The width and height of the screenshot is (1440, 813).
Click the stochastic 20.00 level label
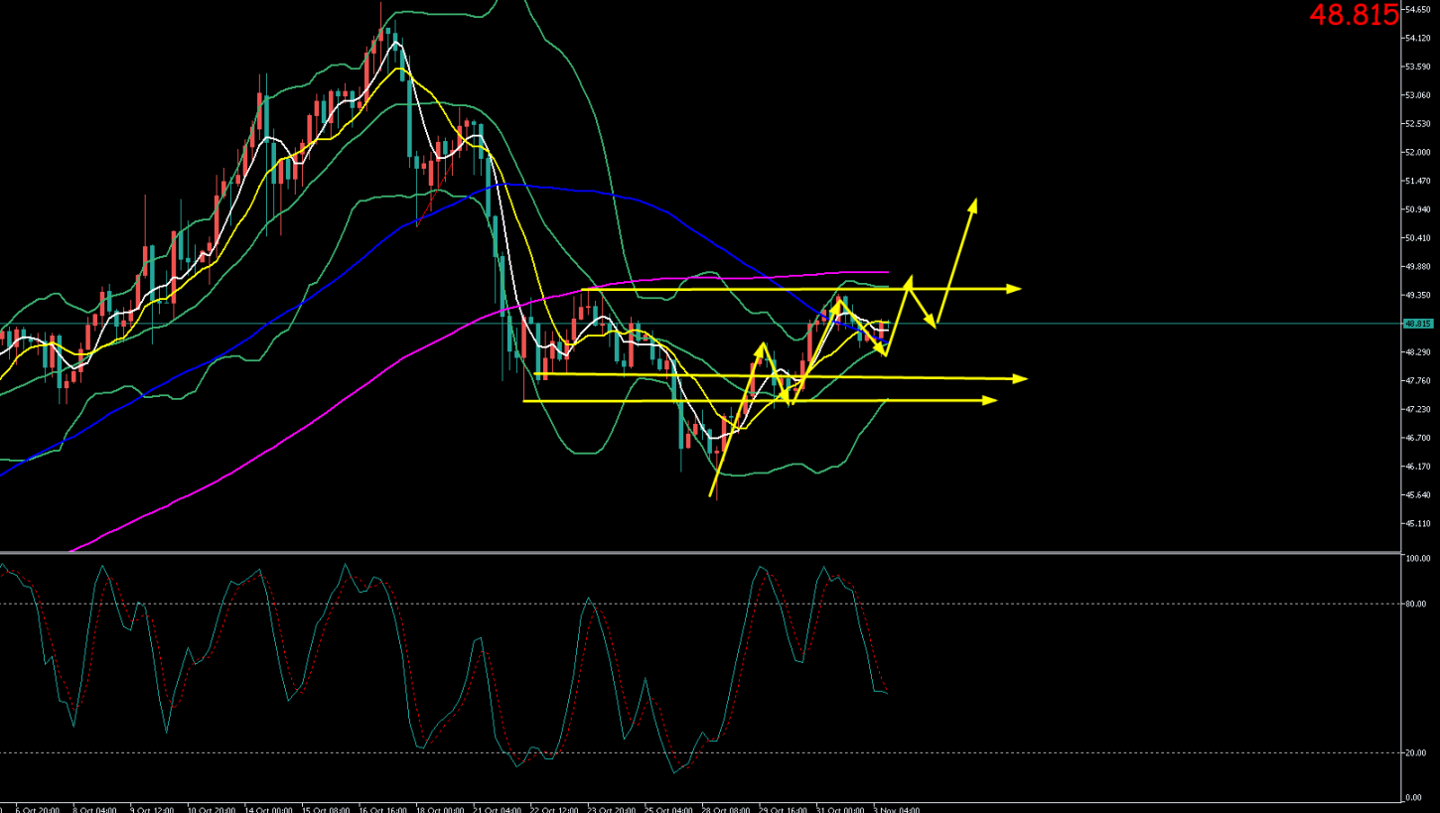click(1416, 752)
